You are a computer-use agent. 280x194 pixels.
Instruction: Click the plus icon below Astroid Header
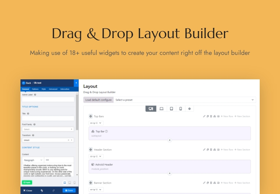click(170, 173)
